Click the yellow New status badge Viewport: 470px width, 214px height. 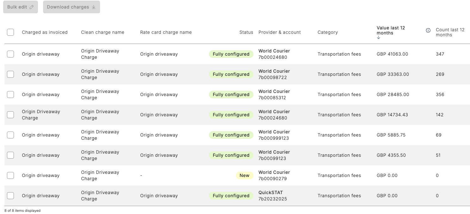pos(244,175)
